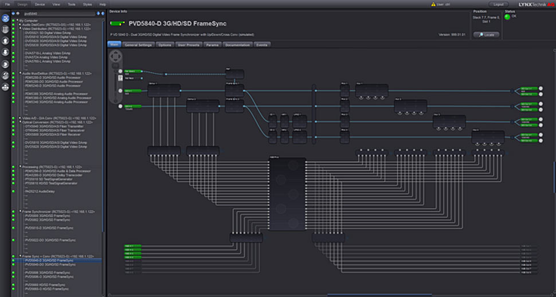Click the fit-view button below navigation pad
The width and height of the screenshot is (556, 297).
(x=116, y=66)
